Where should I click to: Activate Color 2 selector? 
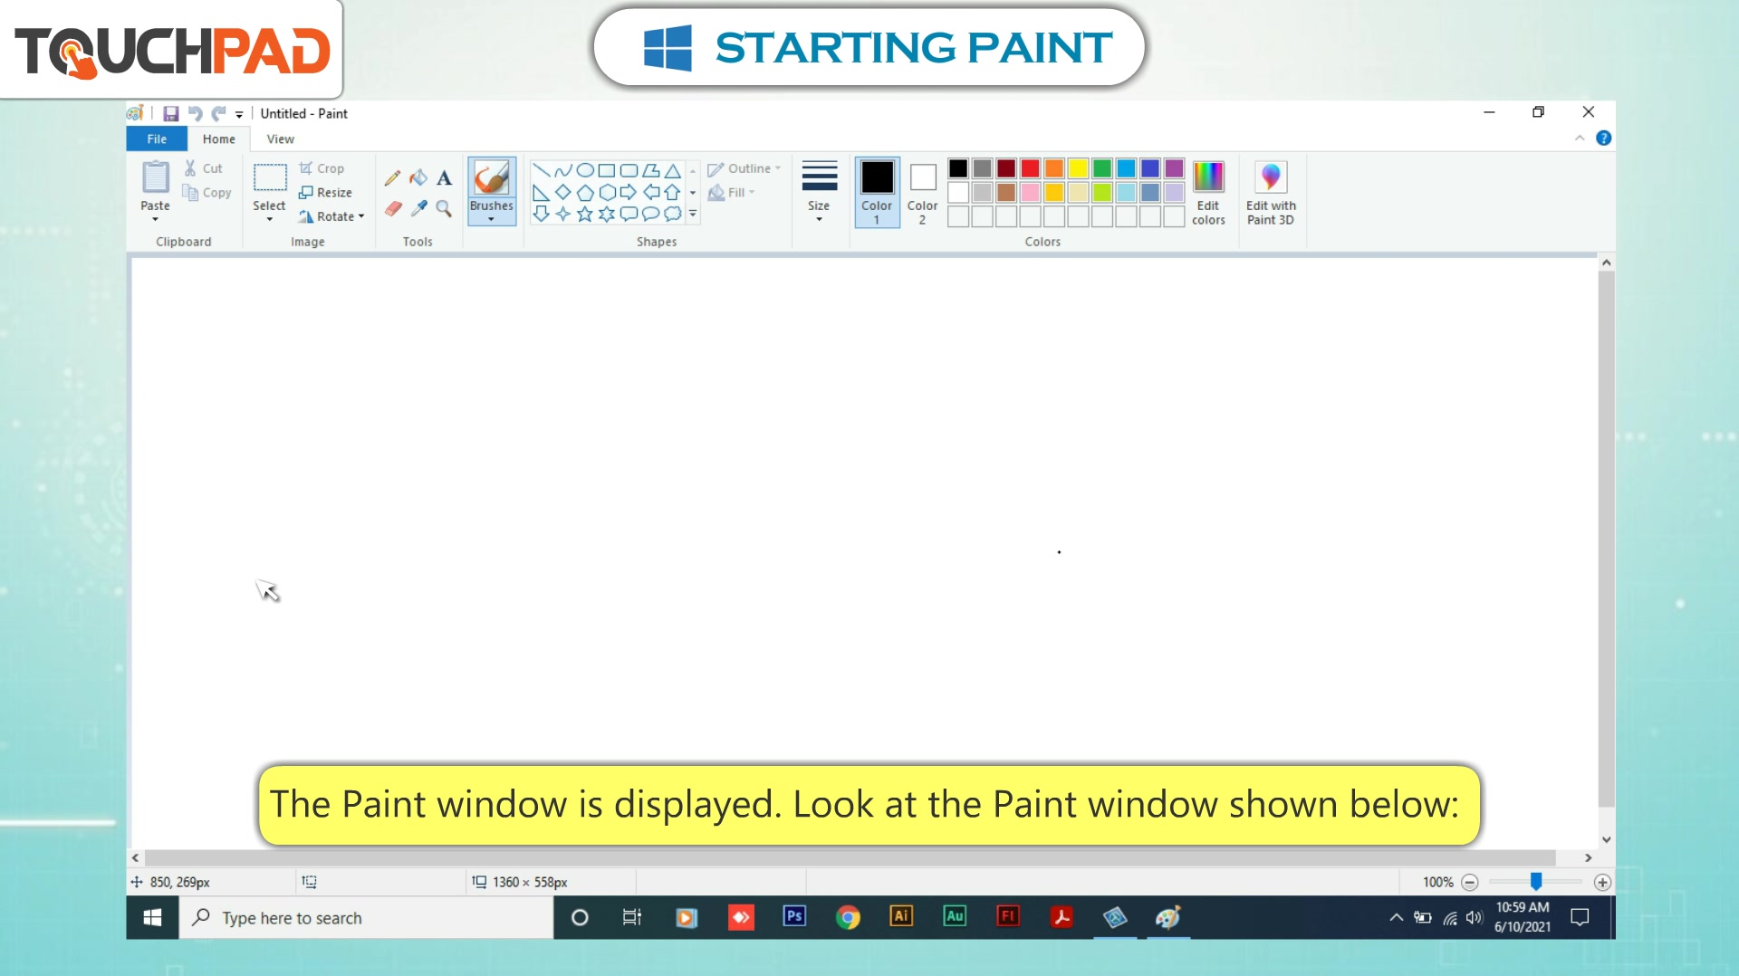(x=922, y=192)
